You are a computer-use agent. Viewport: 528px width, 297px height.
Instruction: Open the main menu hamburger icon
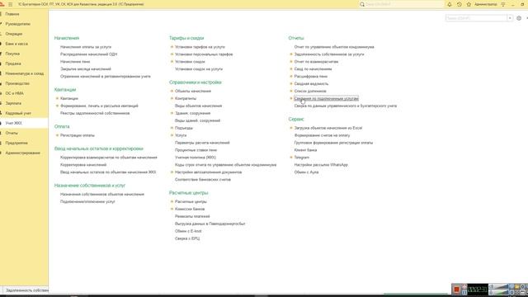11,4
